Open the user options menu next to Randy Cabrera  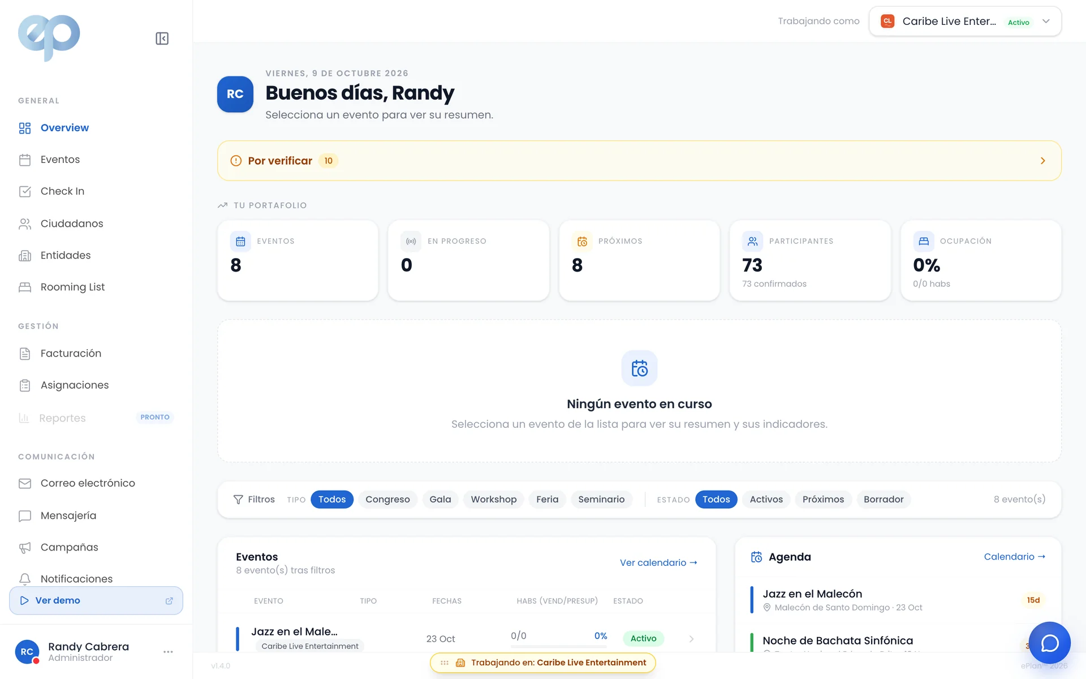point(168,652)
